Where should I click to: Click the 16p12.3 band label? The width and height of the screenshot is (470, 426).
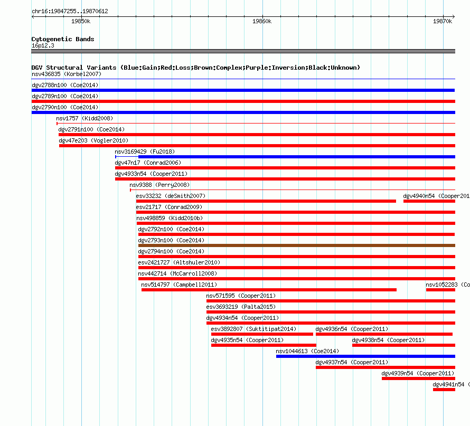pyautogui.click(x=43, y=45)
